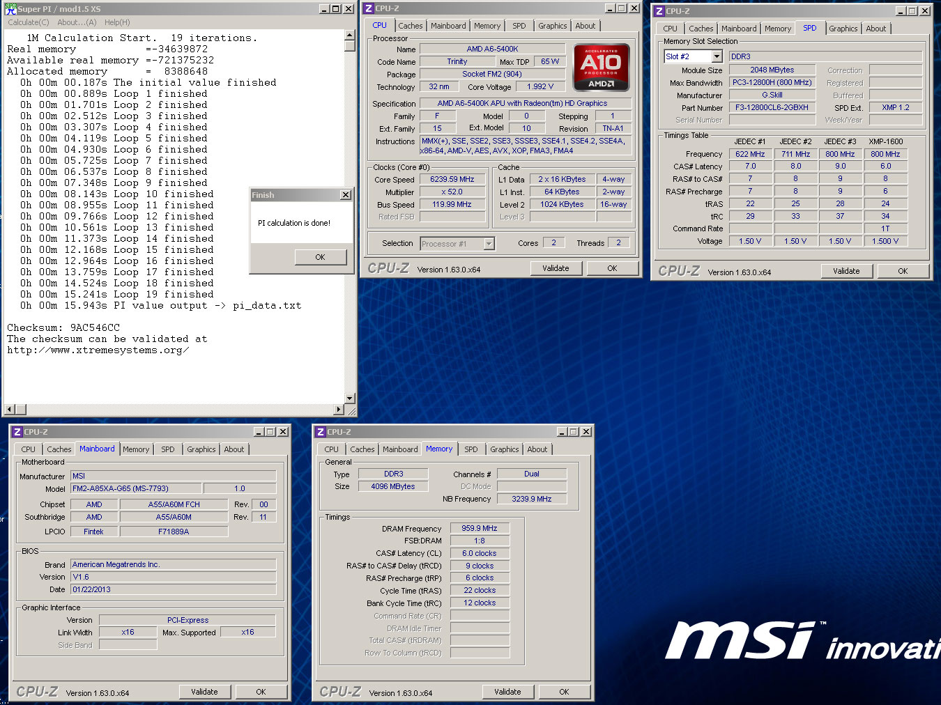Viewport: 941px width, 705px height.
Task: Click Validate in the CPU window
Action: 556,268
